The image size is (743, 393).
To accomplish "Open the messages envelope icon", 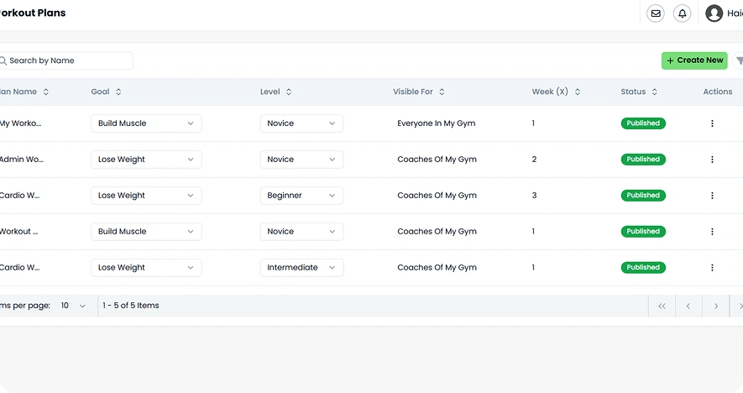I will tap(656, 13).
